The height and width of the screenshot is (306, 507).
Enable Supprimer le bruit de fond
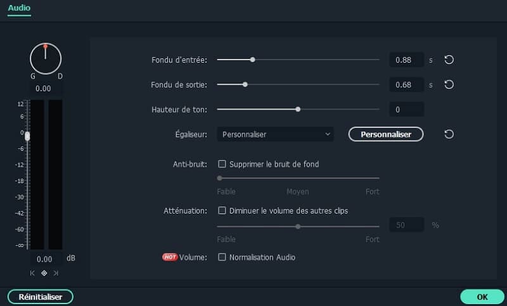coord(222,164)
